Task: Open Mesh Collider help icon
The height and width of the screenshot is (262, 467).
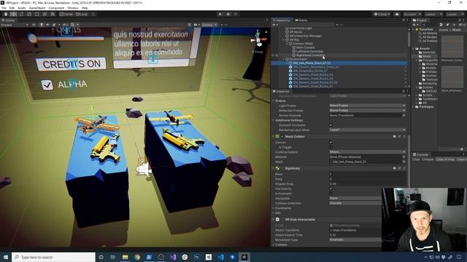Action: [x=394, y=136]
